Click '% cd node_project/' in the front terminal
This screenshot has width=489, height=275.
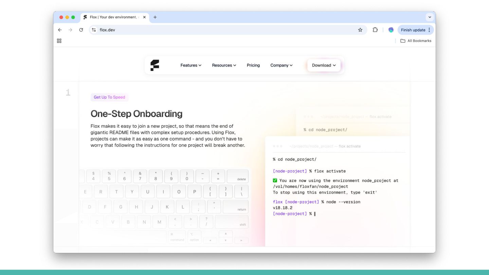point(295,159)
